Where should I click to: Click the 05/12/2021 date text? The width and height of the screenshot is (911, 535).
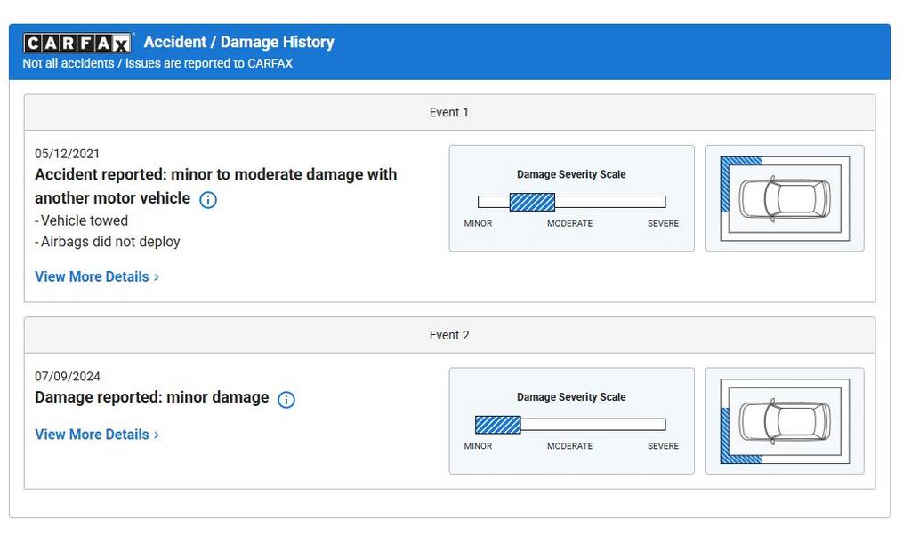[68, 154]
